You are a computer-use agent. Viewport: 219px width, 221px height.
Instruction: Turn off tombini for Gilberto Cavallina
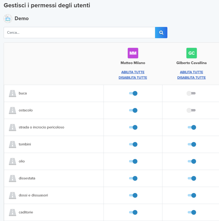pos(192,144)
